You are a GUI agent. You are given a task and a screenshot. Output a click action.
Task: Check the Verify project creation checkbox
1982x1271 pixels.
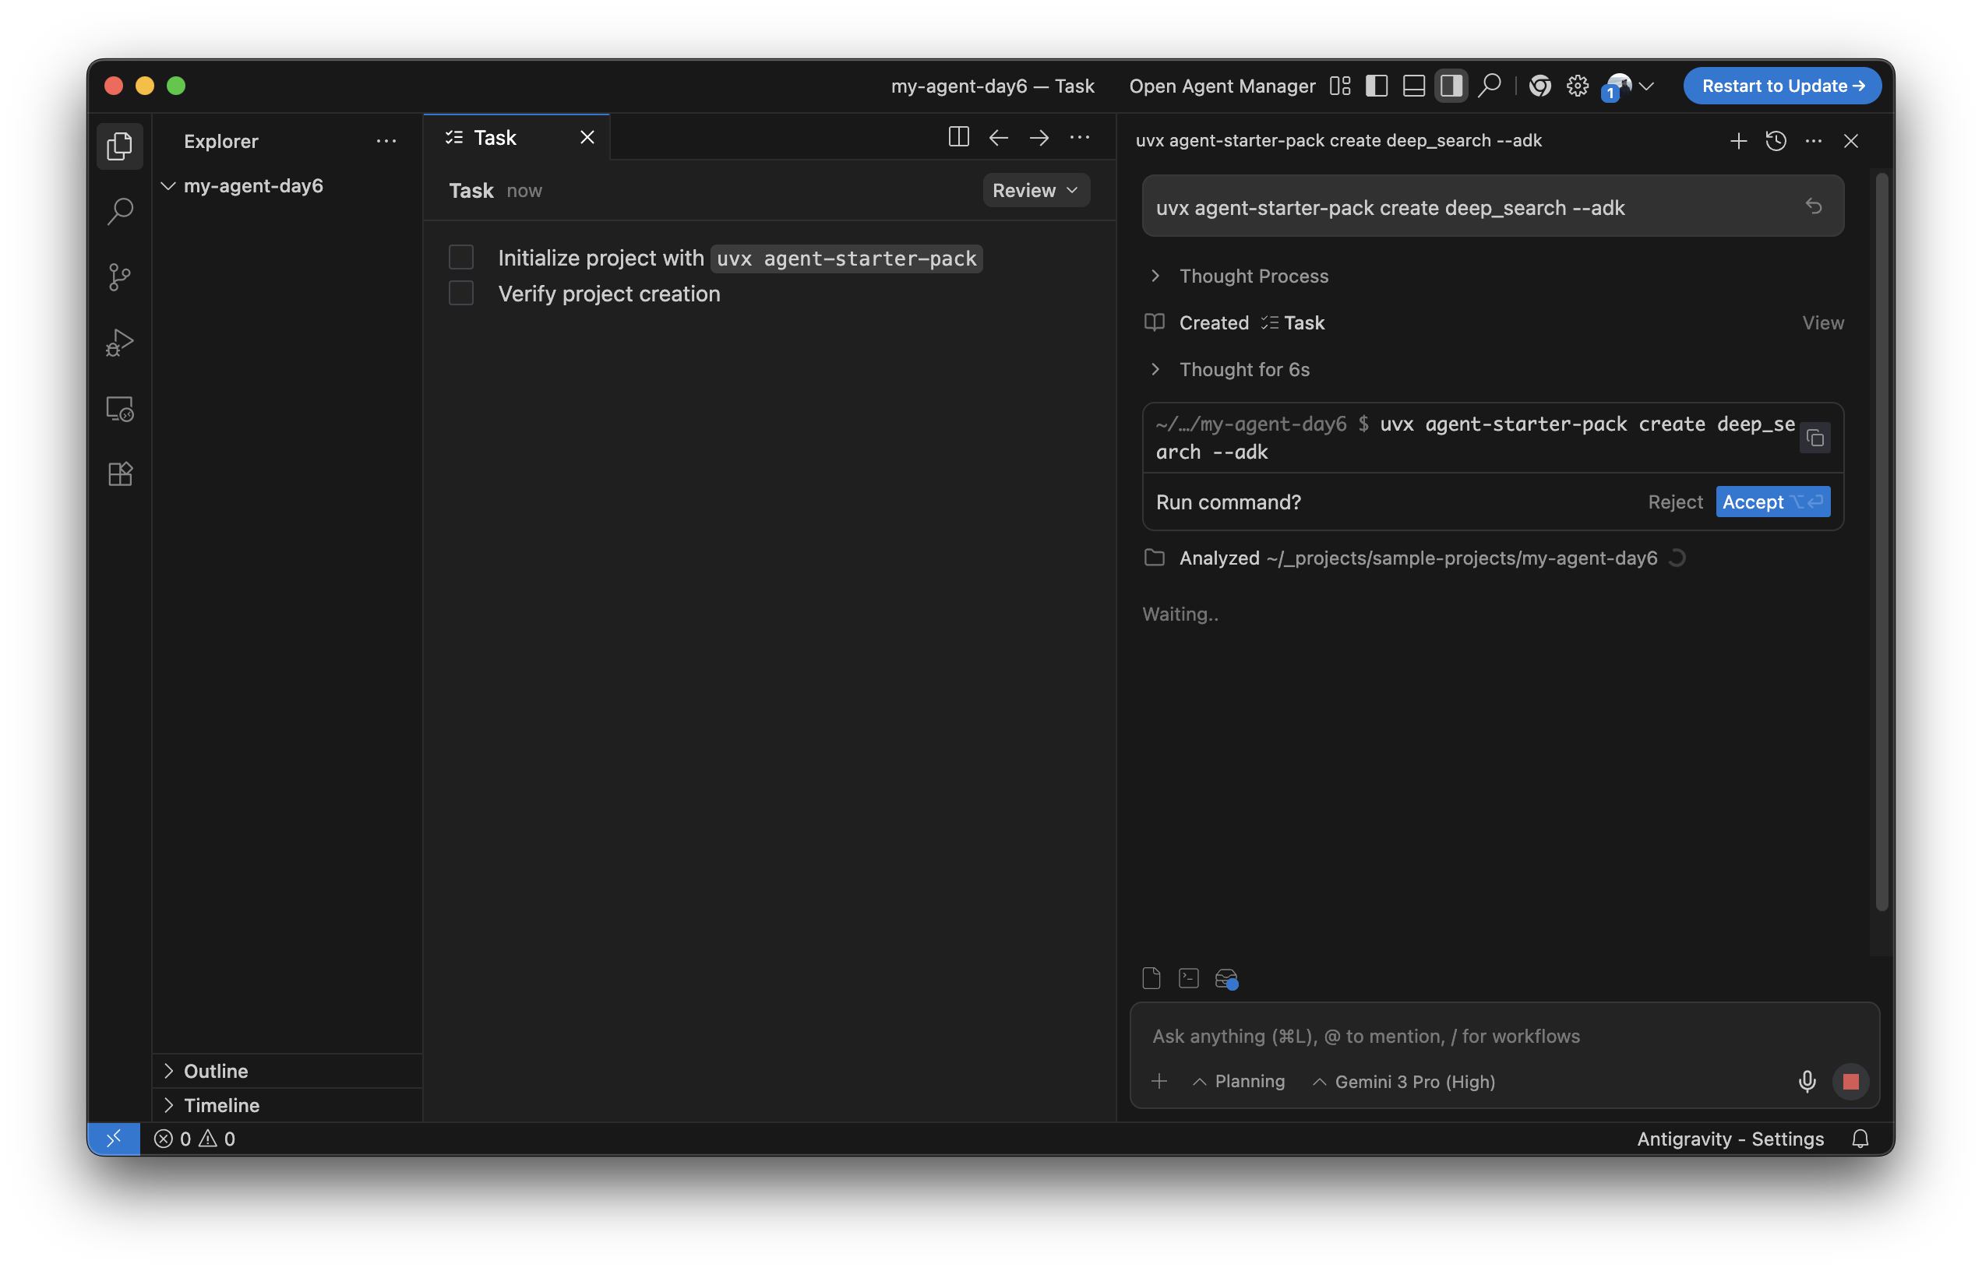tap(460, 293)
